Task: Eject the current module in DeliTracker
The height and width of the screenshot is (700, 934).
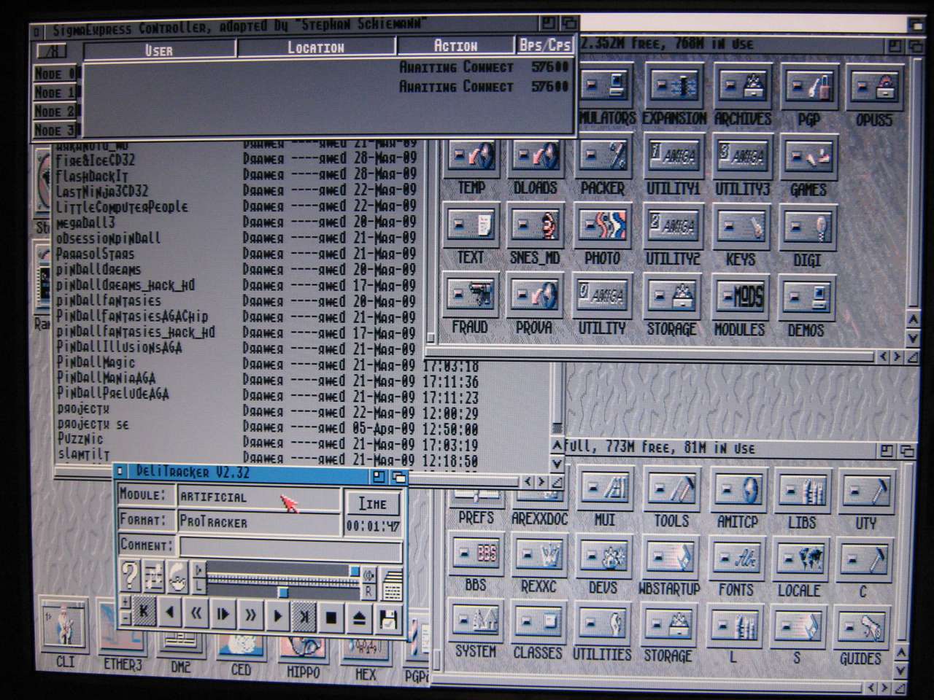Action: [x=359, y=618]
